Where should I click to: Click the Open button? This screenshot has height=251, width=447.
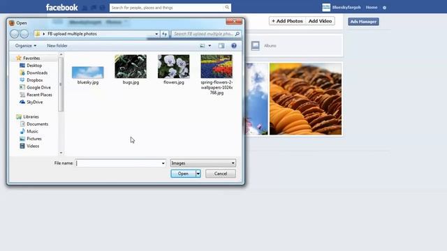(183, 174)
